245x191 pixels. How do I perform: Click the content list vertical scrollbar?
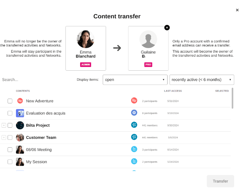(x=232, y=98)
